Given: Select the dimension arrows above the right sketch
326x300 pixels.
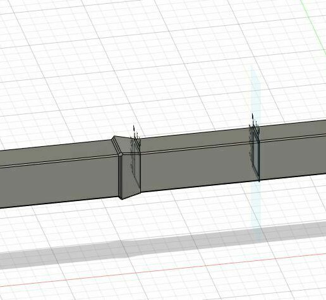Looking at the screenshot, I should (x=254, y=122).
